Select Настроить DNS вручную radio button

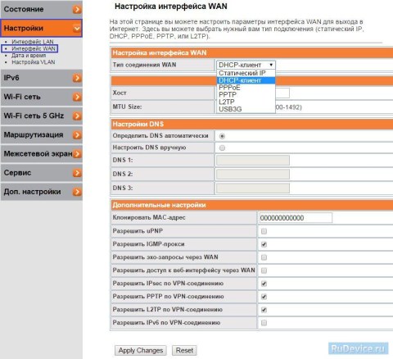pos(222,148)
